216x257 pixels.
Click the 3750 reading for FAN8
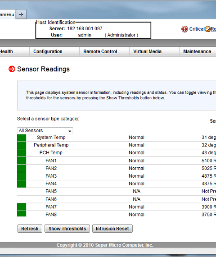[x=209, y=215]
